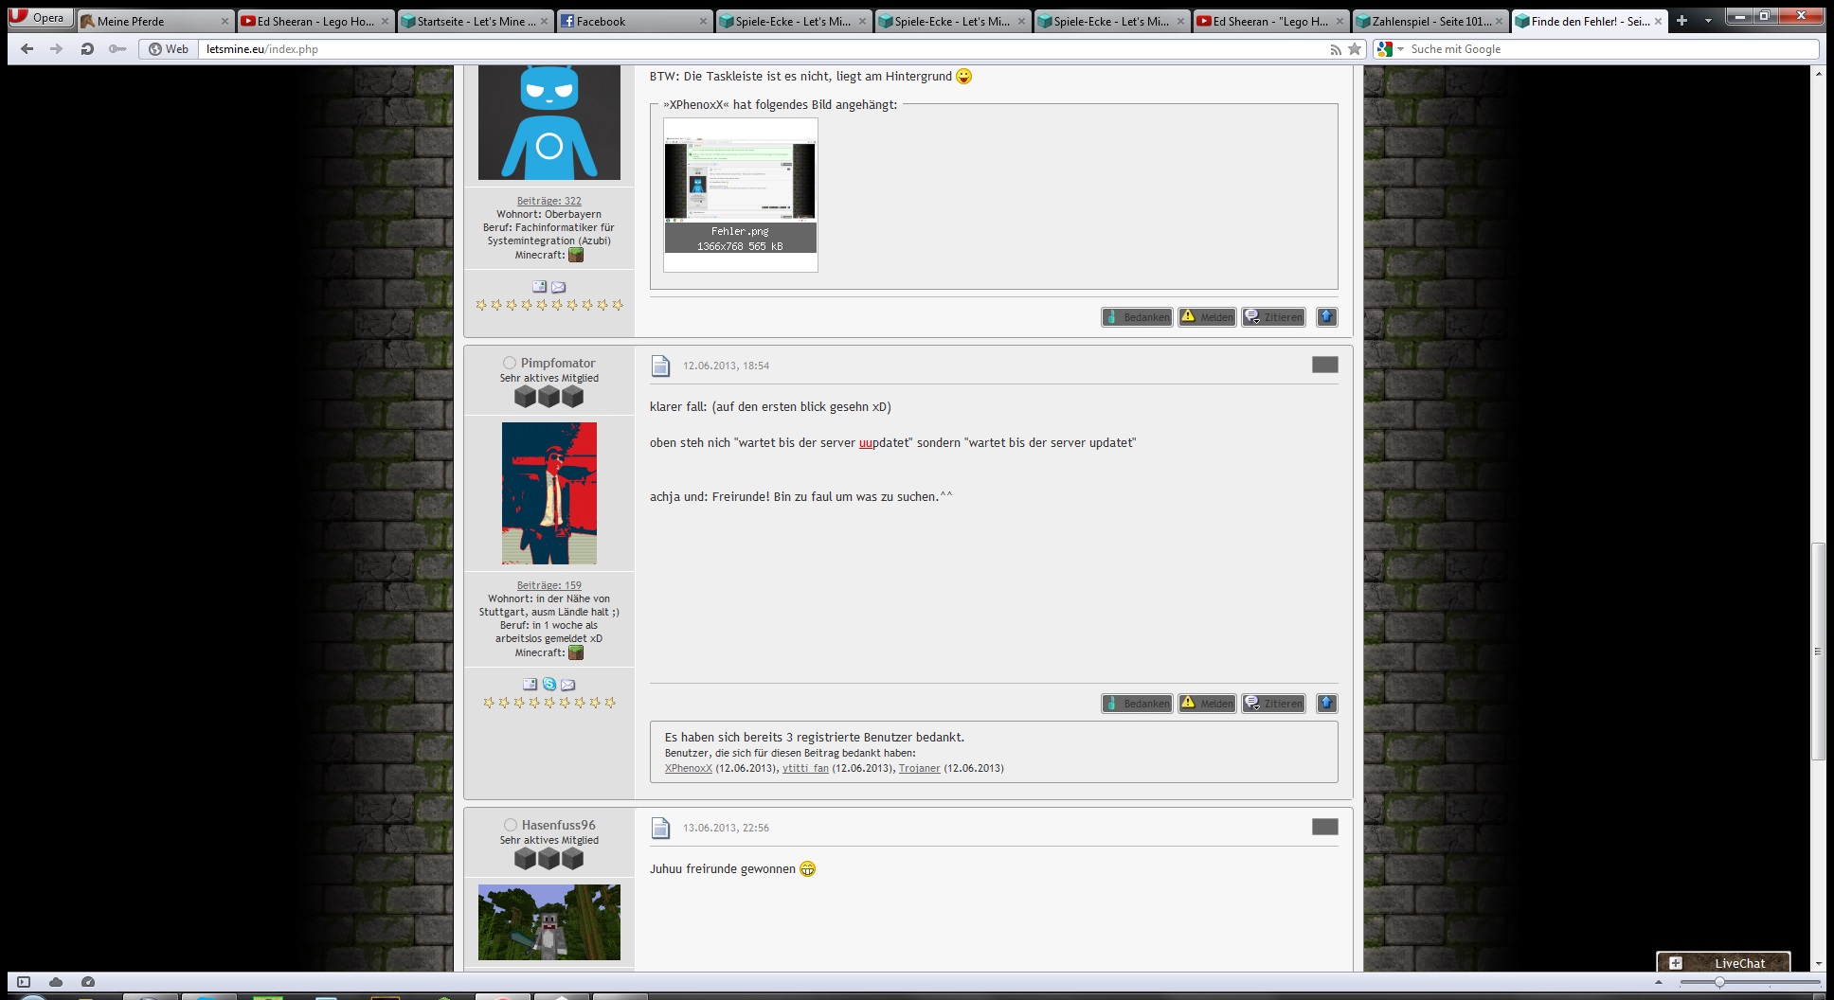The image size is (1834, 1000).
Task: Click Skype icon in Pimpfomator's profile
Action: (548, 684)
